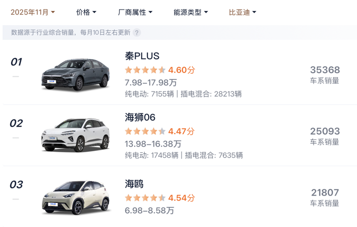
Task: Click the 25093 车系销量 number
Action: point(325,131)
